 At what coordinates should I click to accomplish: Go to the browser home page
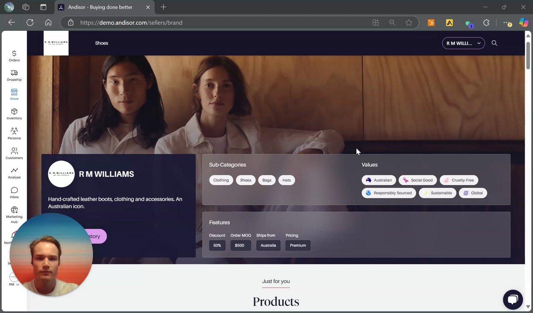pos(48,22)
